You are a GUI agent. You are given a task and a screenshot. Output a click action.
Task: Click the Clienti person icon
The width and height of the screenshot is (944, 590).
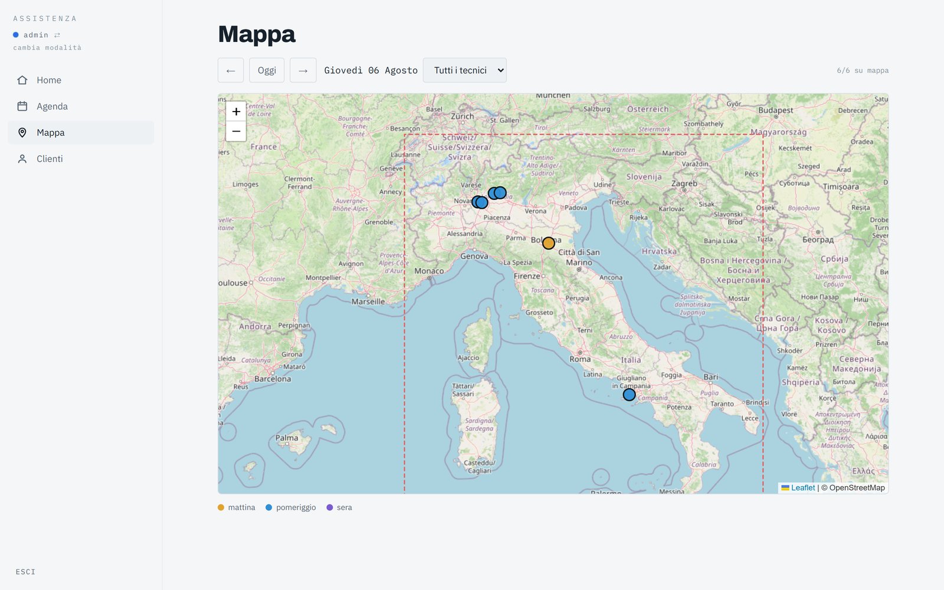[22, 159]
